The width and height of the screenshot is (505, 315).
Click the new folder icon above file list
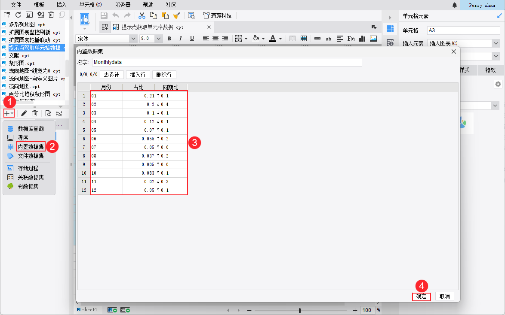click(7, 15)
